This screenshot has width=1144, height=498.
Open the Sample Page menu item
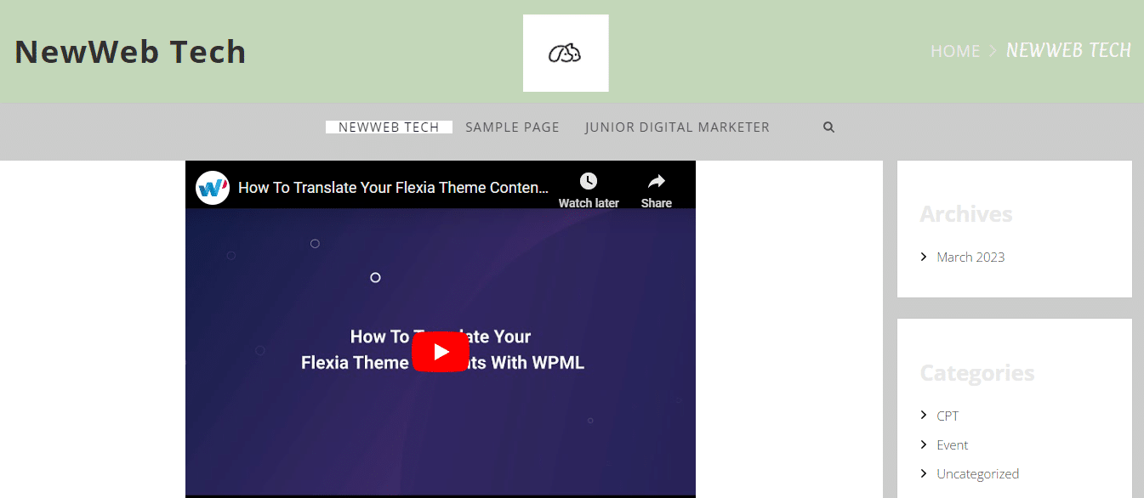(x=513, y=127)
